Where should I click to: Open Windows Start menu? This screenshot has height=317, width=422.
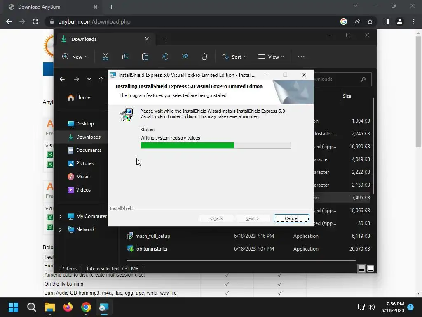(x=13, y=307)
